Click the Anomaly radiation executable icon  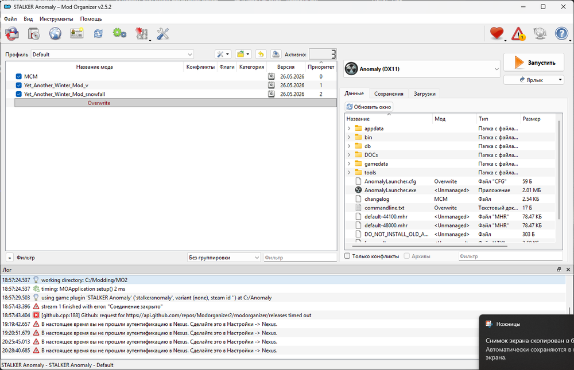(351, 69)
